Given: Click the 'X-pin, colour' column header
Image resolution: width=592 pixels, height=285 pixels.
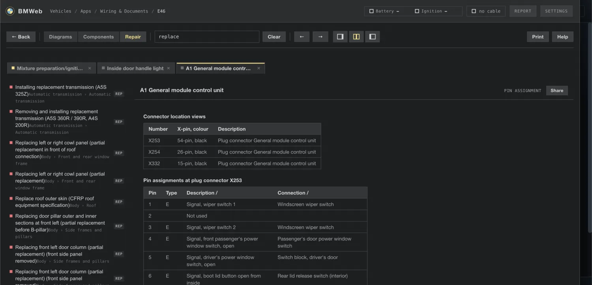Looking at the screenshot, I should point(193,129).
